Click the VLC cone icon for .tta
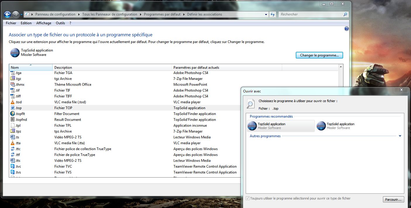 click(13, 143)
